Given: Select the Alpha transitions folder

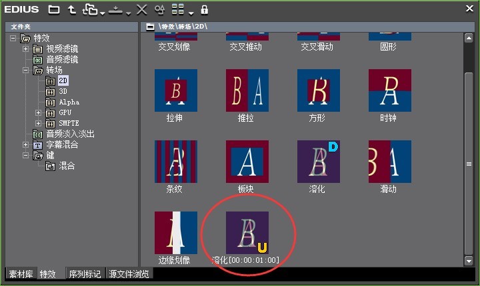Looking at the screenshot, I should point(68,102).
